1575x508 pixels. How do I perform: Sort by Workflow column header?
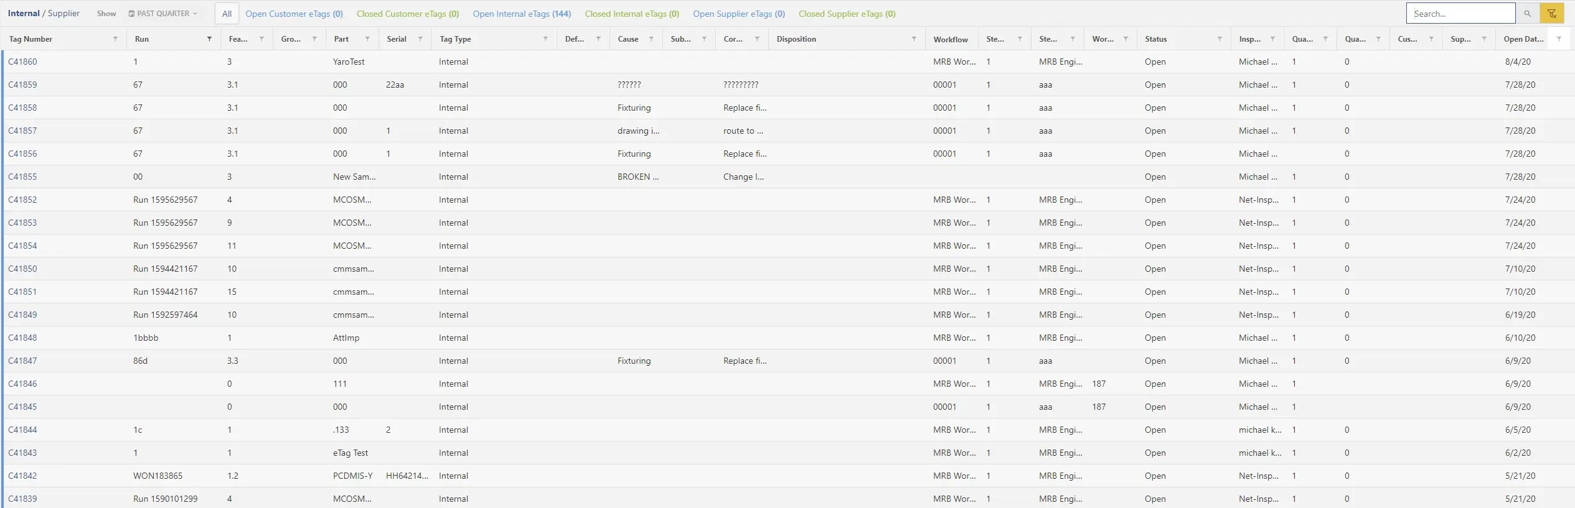[950, 39]
